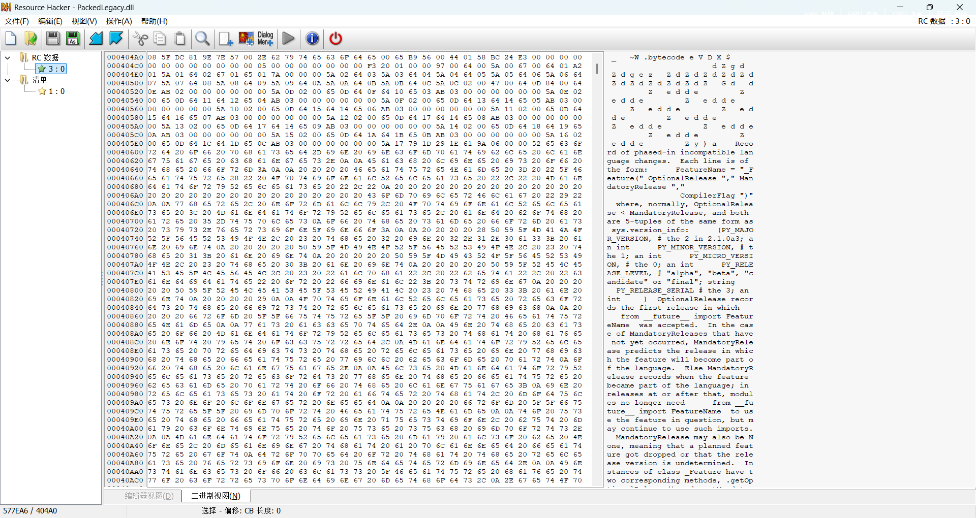Image resolution: width=976 pixels, height=518 pixels.
Task: Select the 3 : 0 resource item
Action: coord(56,69)
